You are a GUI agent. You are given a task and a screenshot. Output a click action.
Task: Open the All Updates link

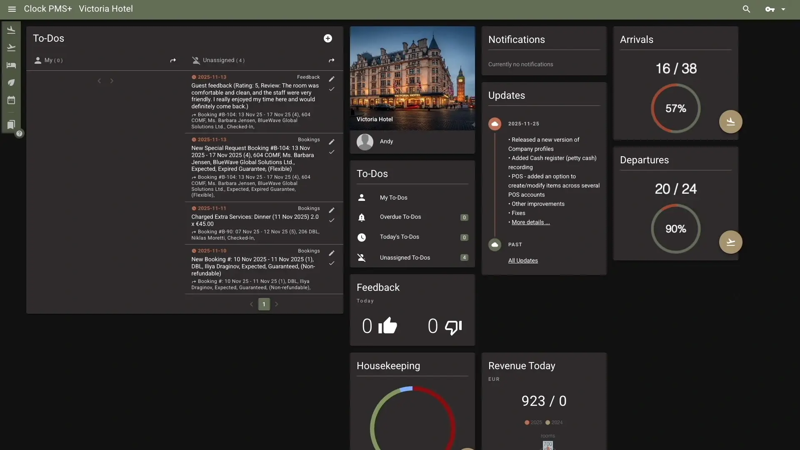click(523, 260)
